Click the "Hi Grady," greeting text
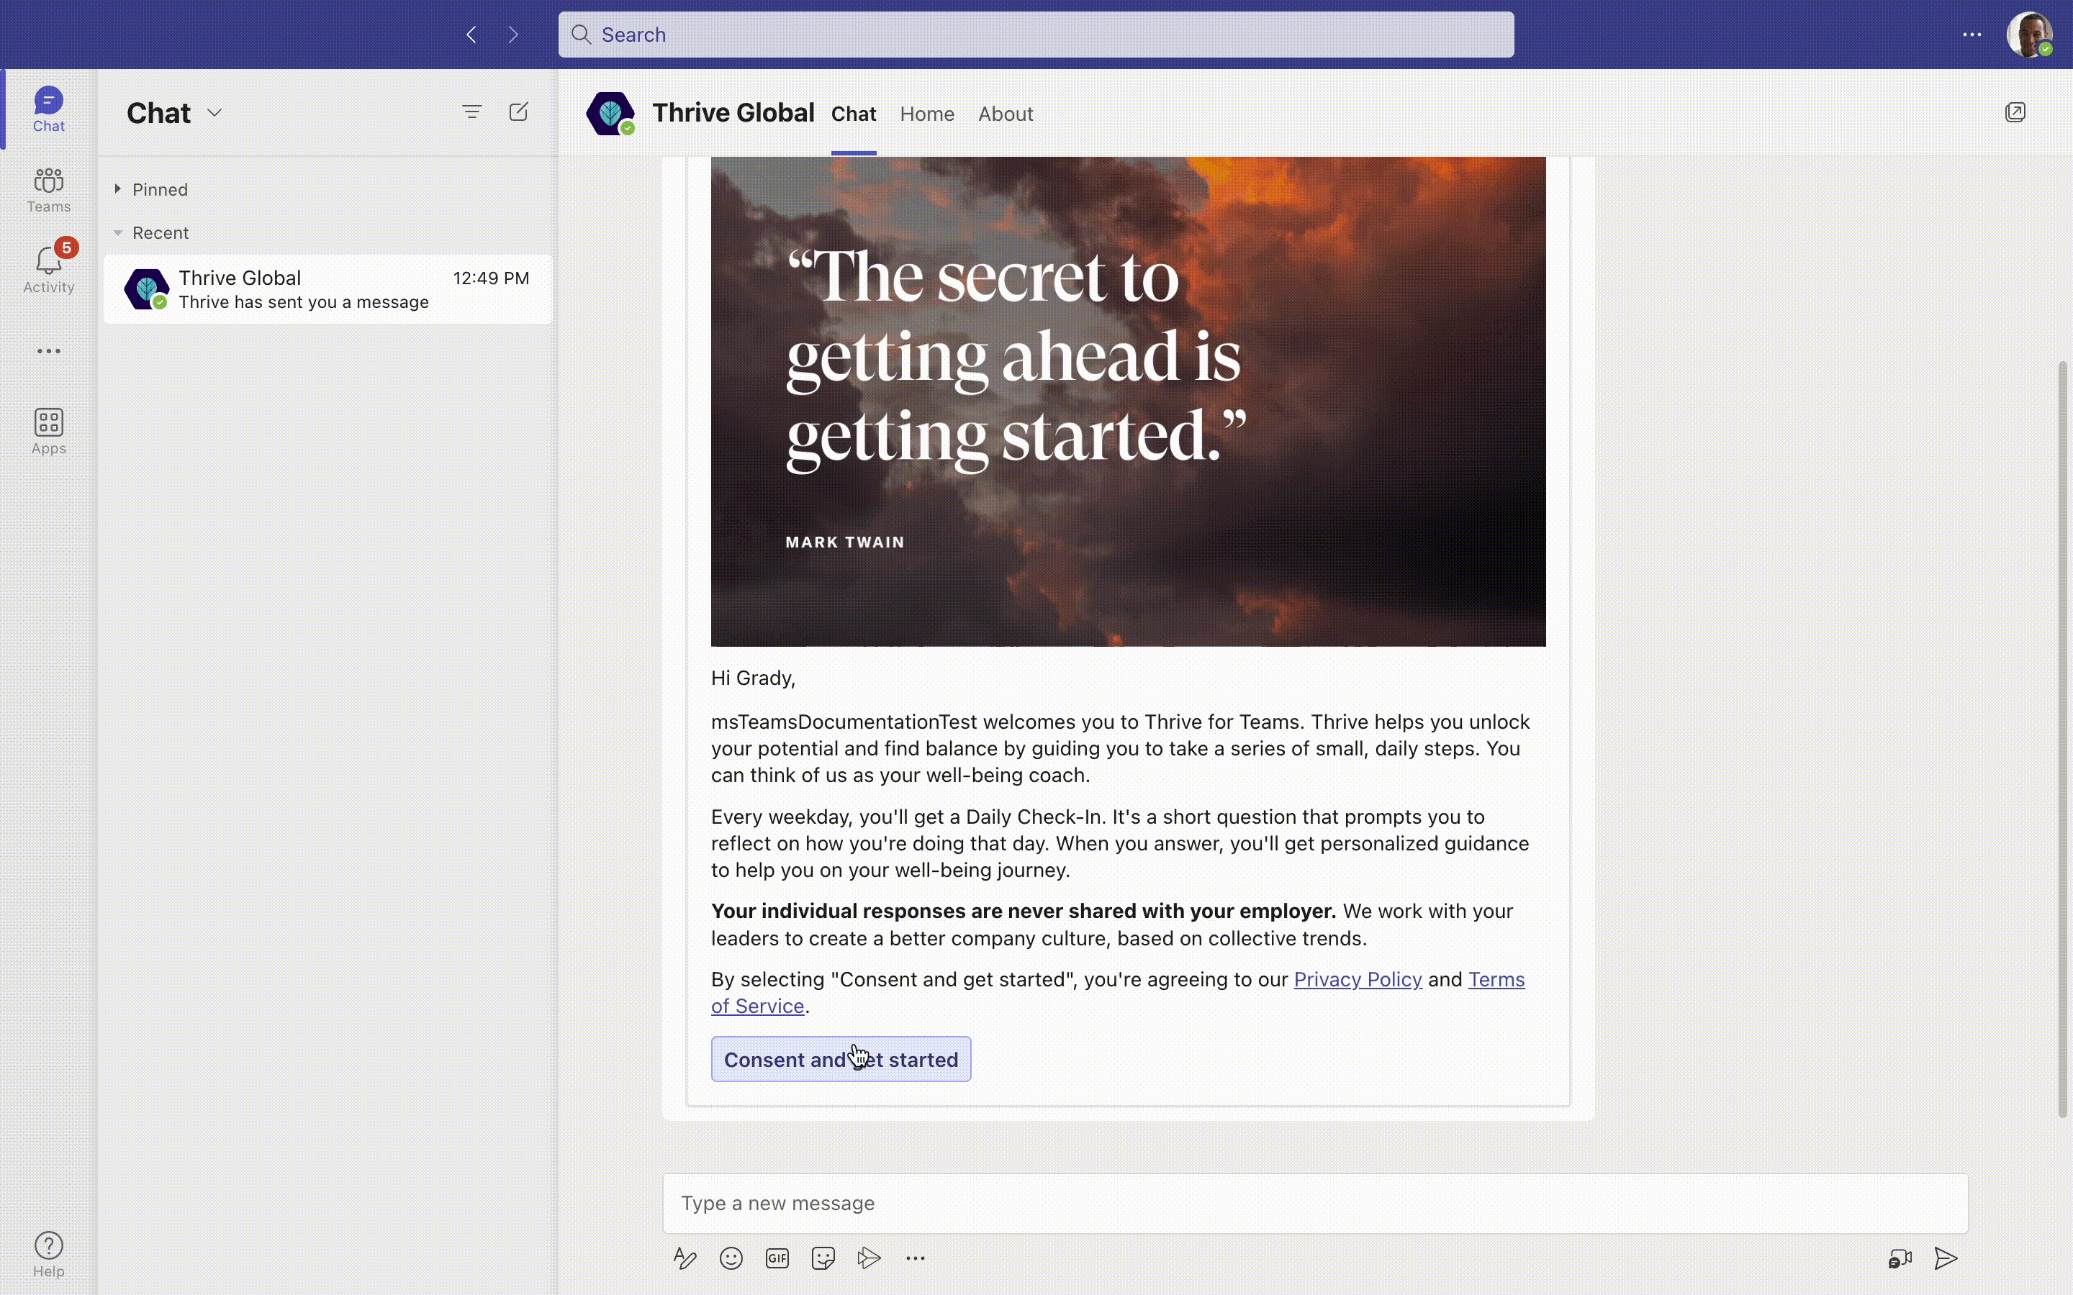The image size is (2073, 1295). [x=753, y=678]
